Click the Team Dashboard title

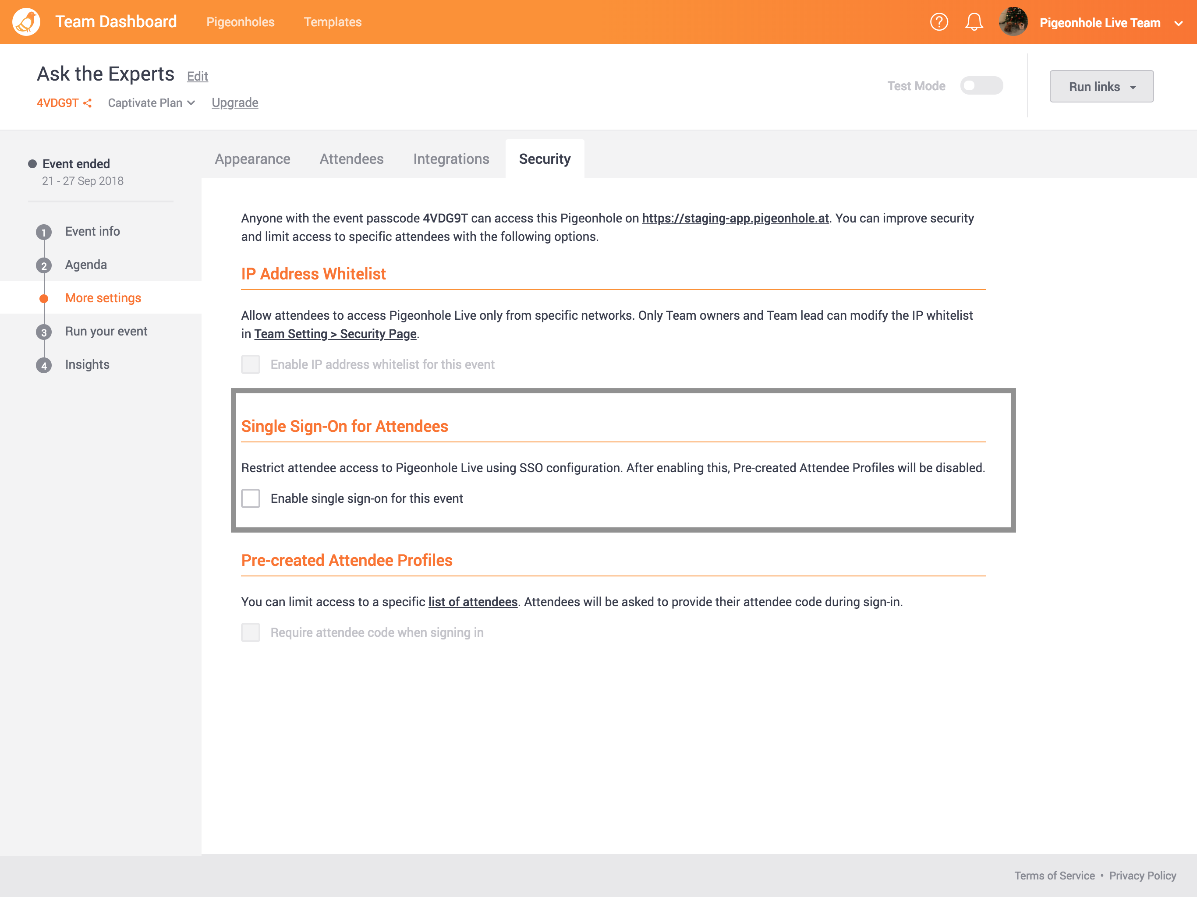pos(117,21)
